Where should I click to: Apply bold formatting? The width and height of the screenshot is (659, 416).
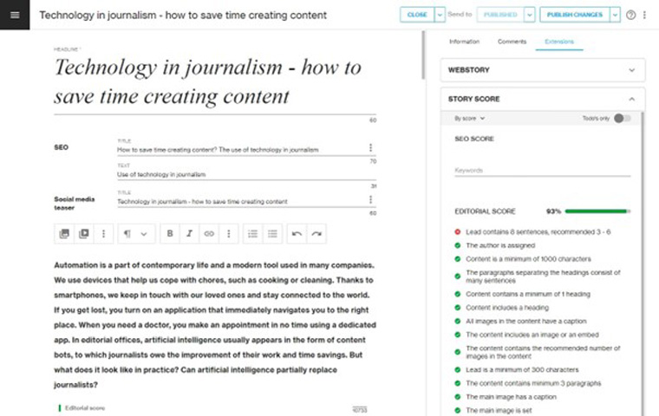170,234
